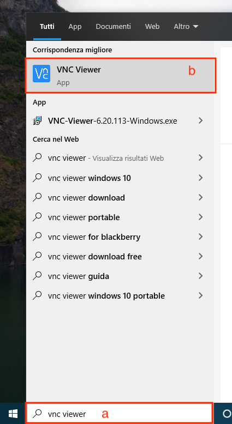Open 'vnc viewer - Visualizza risultati Web'

[120, 158]
